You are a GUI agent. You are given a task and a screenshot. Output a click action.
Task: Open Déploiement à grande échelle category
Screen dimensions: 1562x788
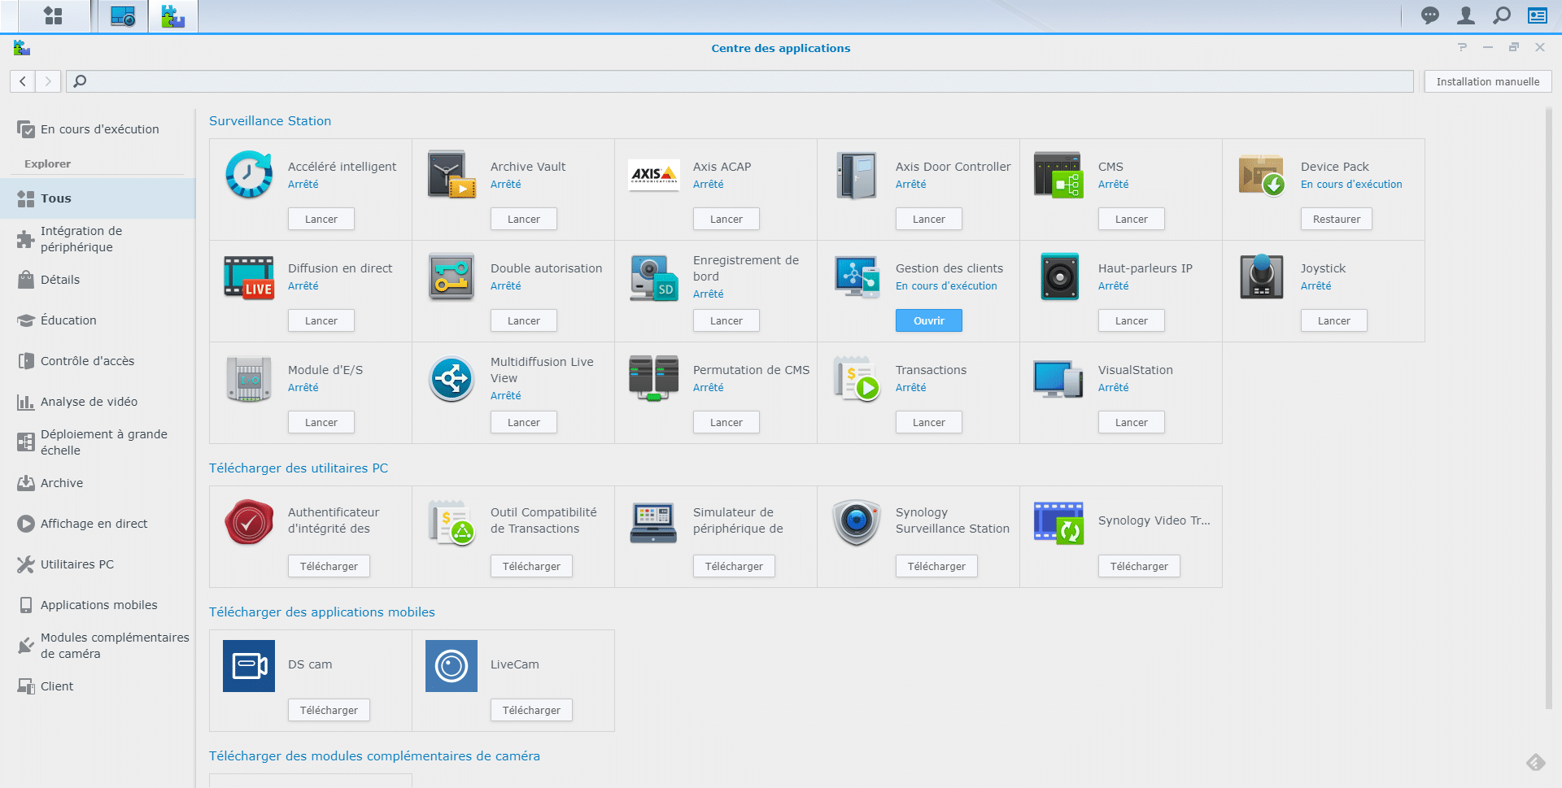tap(98, 442)
